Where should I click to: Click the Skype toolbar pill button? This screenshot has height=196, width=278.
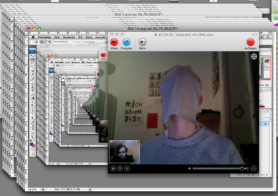point(254,35)
